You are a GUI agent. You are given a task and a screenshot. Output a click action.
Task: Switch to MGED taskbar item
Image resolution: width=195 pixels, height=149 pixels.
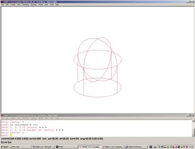(66, 147)
